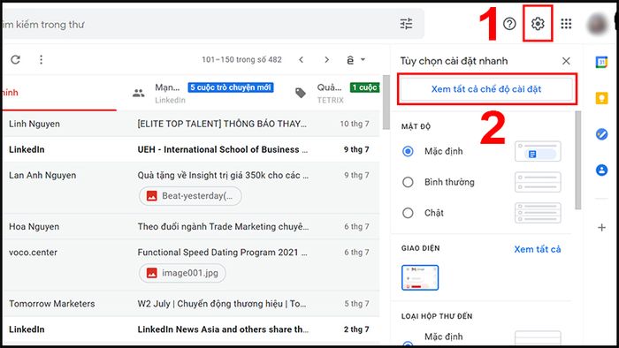Open the More options three-dot menu
The width and height of the screenshot is (619, 348).
coord(41,59)
